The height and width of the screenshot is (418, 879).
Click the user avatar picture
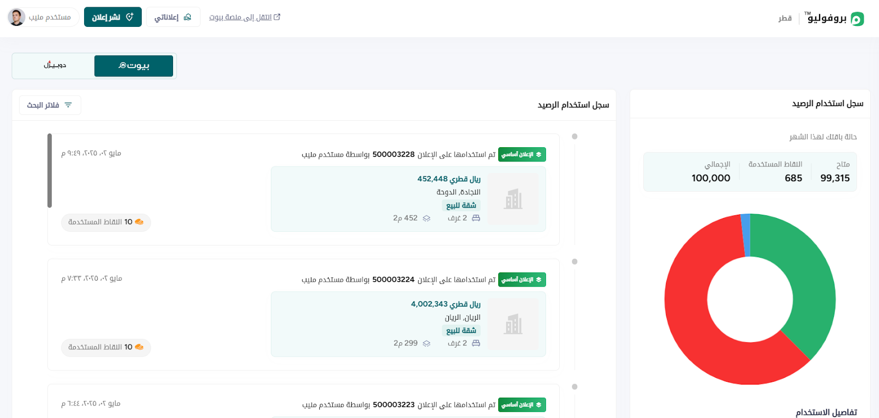click(x=16, y=17)
